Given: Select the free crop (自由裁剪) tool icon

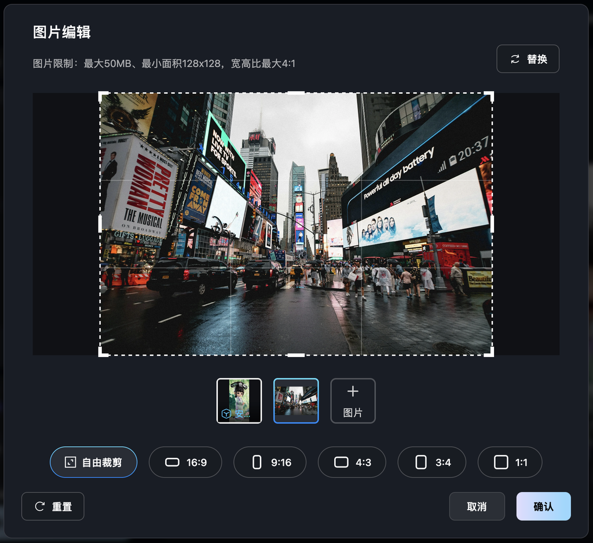Looking at the screenshot, I should point(71,462).
